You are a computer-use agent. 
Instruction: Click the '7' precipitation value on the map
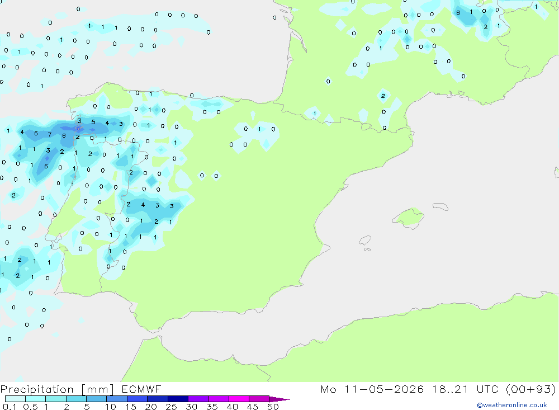pos(50,135)
